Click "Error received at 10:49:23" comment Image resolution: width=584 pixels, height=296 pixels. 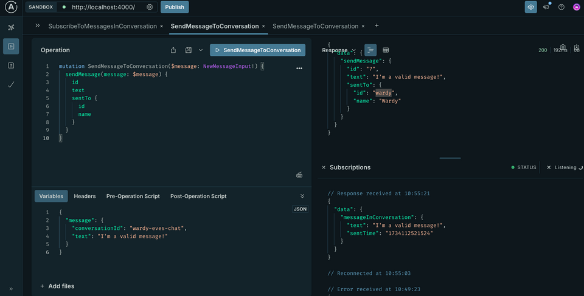click(374, 289)
